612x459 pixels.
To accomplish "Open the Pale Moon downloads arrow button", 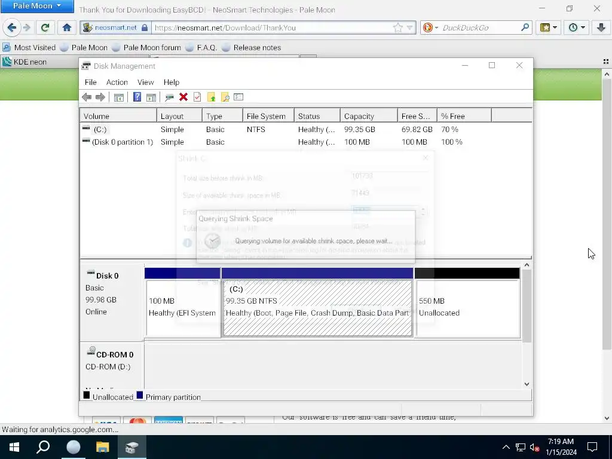I will tap(601, 27).
